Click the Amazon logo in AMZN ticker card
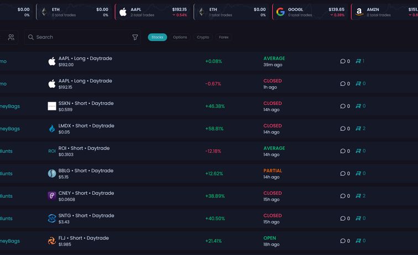The image size is (418, 255). [359, 12]
